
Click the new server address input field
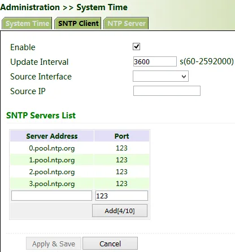pos(51,196)
